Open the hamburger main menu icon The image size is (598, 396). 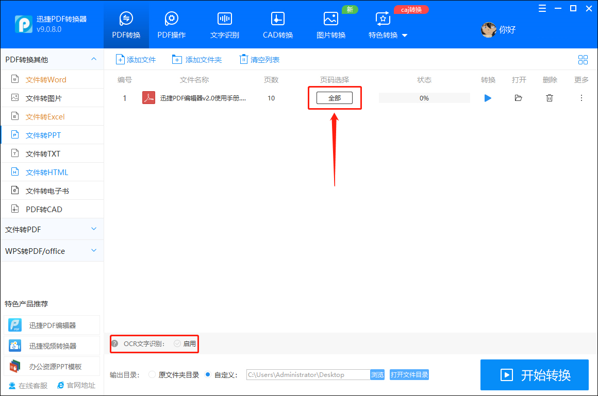(542, 8)
